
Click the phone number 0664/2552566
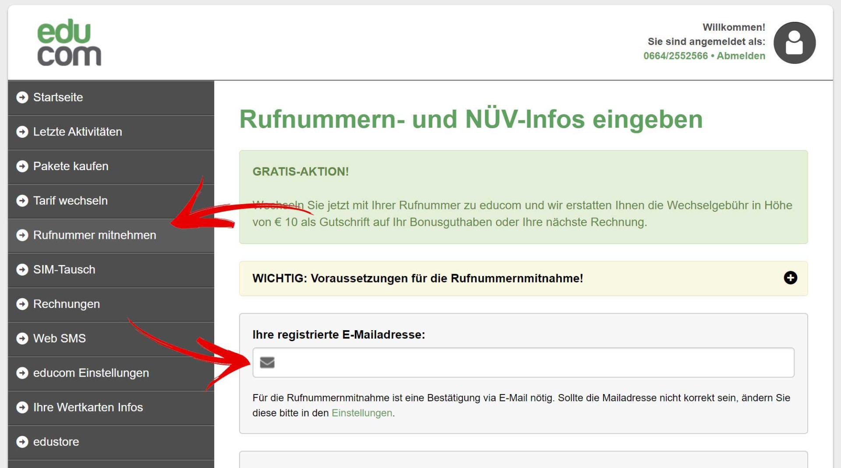click(676, 56)
